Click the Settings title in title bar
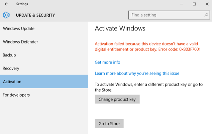The width and height of the screenshot is (212, 134). 22,4
